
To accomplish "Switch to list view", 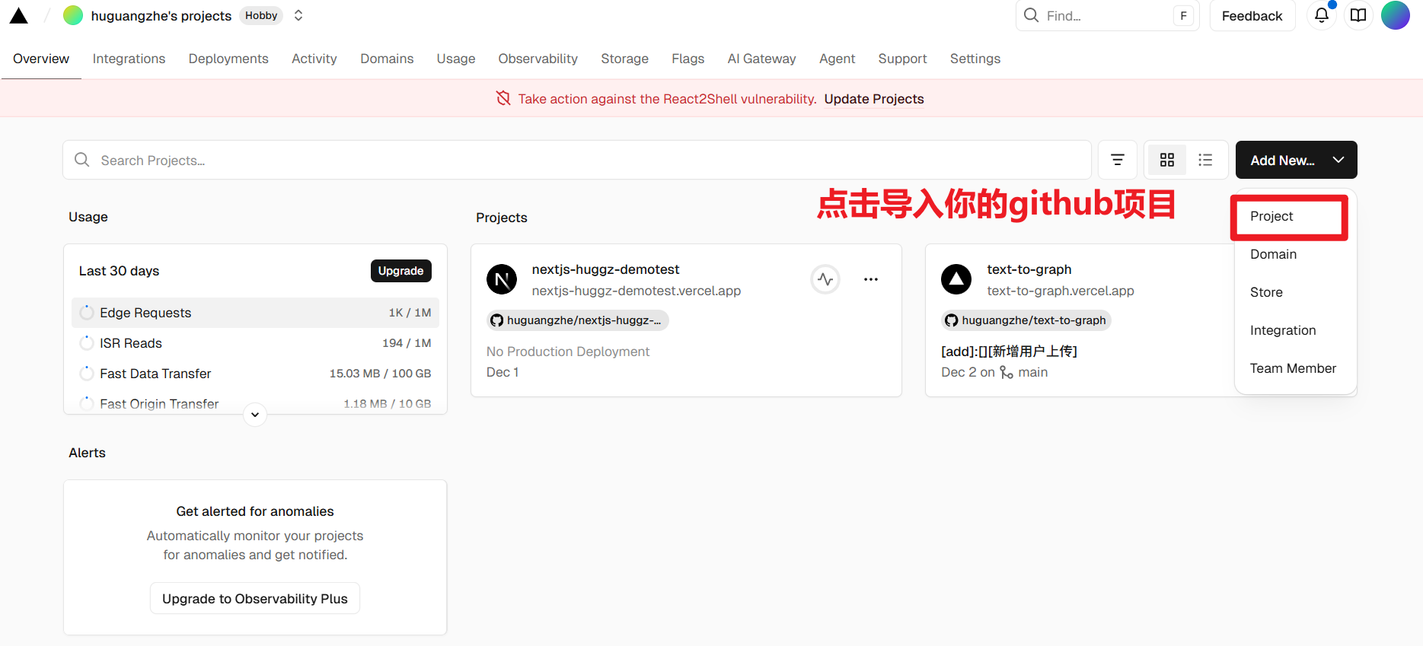I will pos(1205,160).
